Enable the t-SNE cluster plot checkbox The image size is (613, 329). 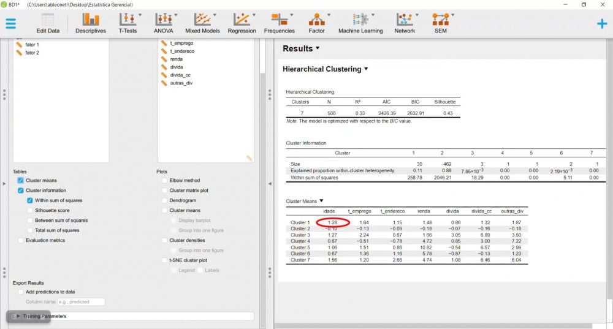[164, 260]
